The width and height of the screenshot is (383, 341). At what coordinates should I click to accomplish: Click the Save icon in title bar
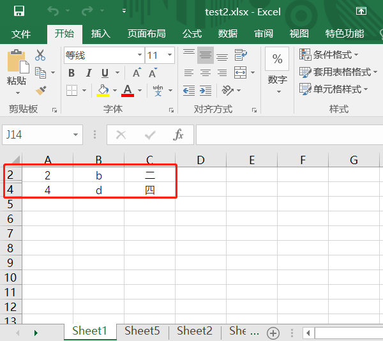[19, 11]
